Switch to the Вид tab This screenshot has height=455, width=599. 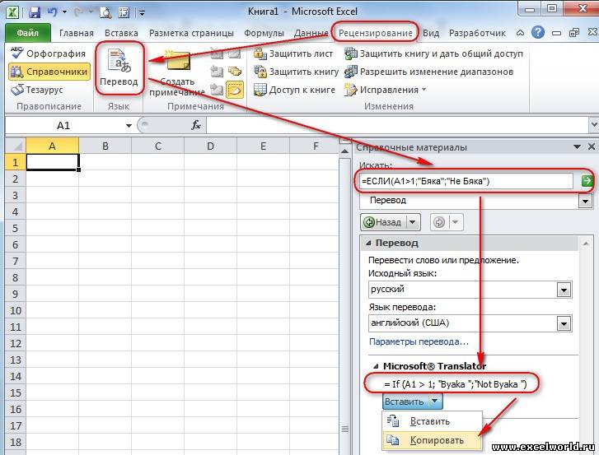pyautogui.click(x=431, y=33)
